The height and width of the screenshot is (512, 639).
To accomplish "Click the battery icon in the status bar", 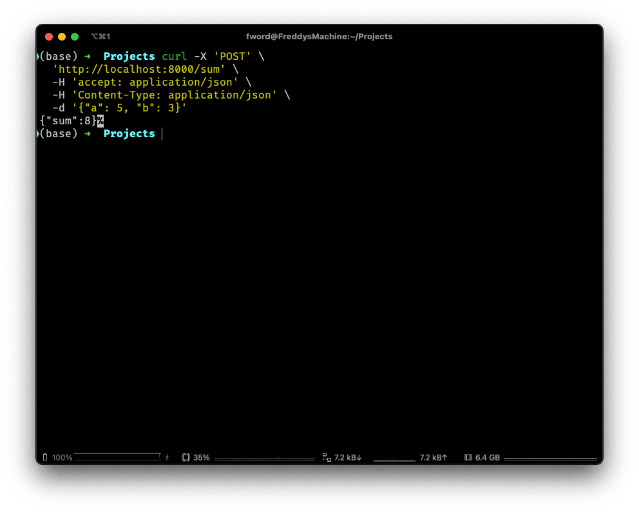I will [x=45, y=457].
